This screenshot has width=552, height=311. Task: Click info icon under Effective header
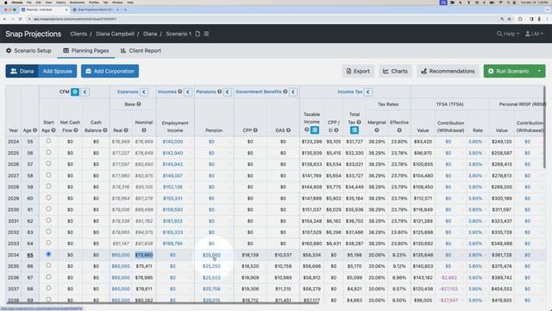click(x=399, y=130)
